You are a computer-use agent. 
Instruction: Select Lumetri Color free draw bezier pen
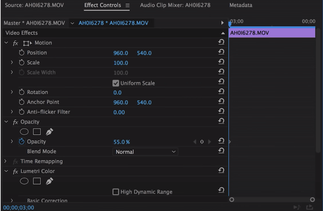click(x=49, y=181)
